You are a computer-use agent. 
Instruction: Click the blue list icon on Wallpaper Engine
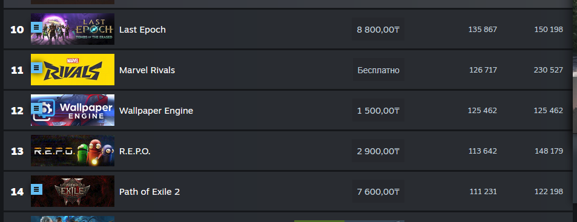pyautogui.click(x=36, y=108)
